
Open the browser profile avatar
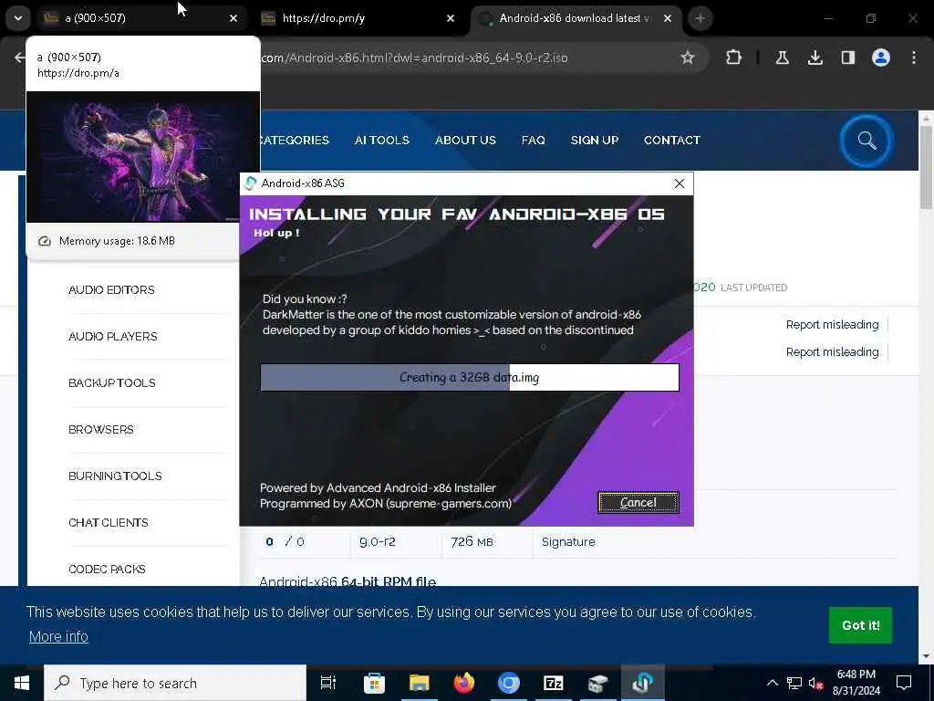tap(880, 58)
